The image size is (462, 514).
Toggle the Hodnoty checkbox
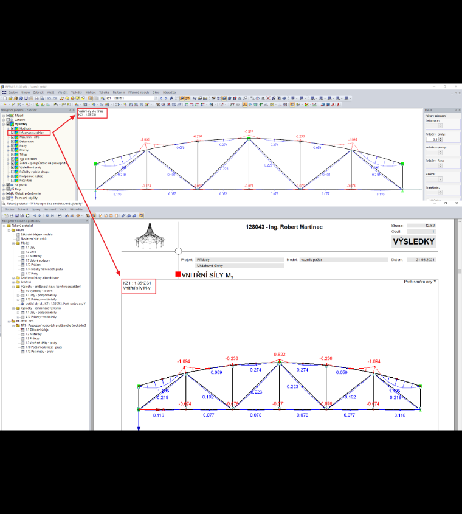(12, 128)
